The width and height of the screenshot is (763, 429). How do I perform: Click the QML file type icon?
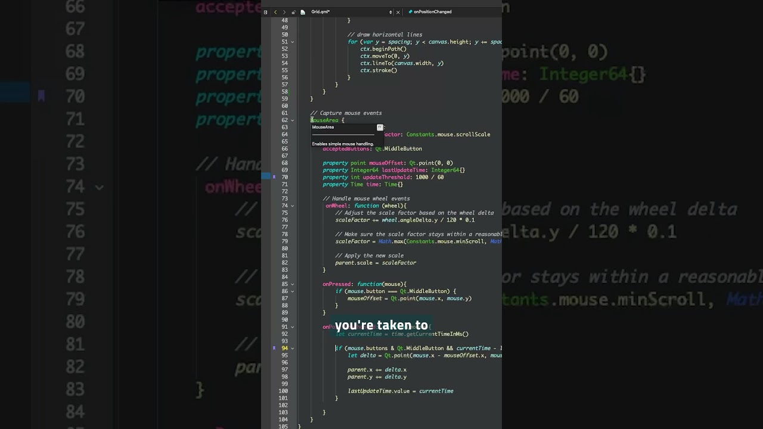(303, 12)
